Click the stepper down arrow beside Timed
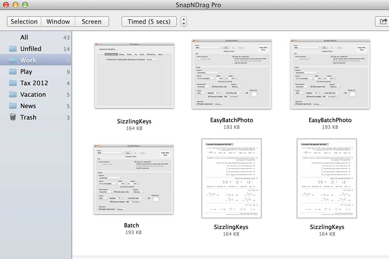Viewport: 389px width, 259px height. 184,24
